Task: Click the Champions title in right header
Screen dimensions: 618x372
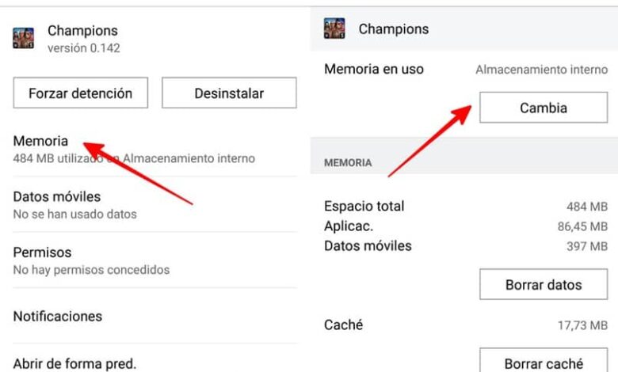Action: tap(394, 29)
